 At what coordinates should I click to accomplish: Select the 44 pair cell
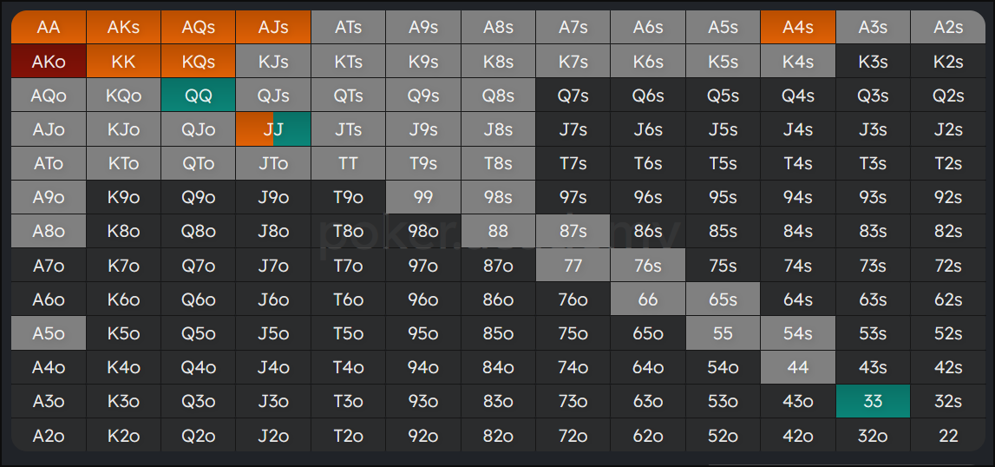point(798,367)
